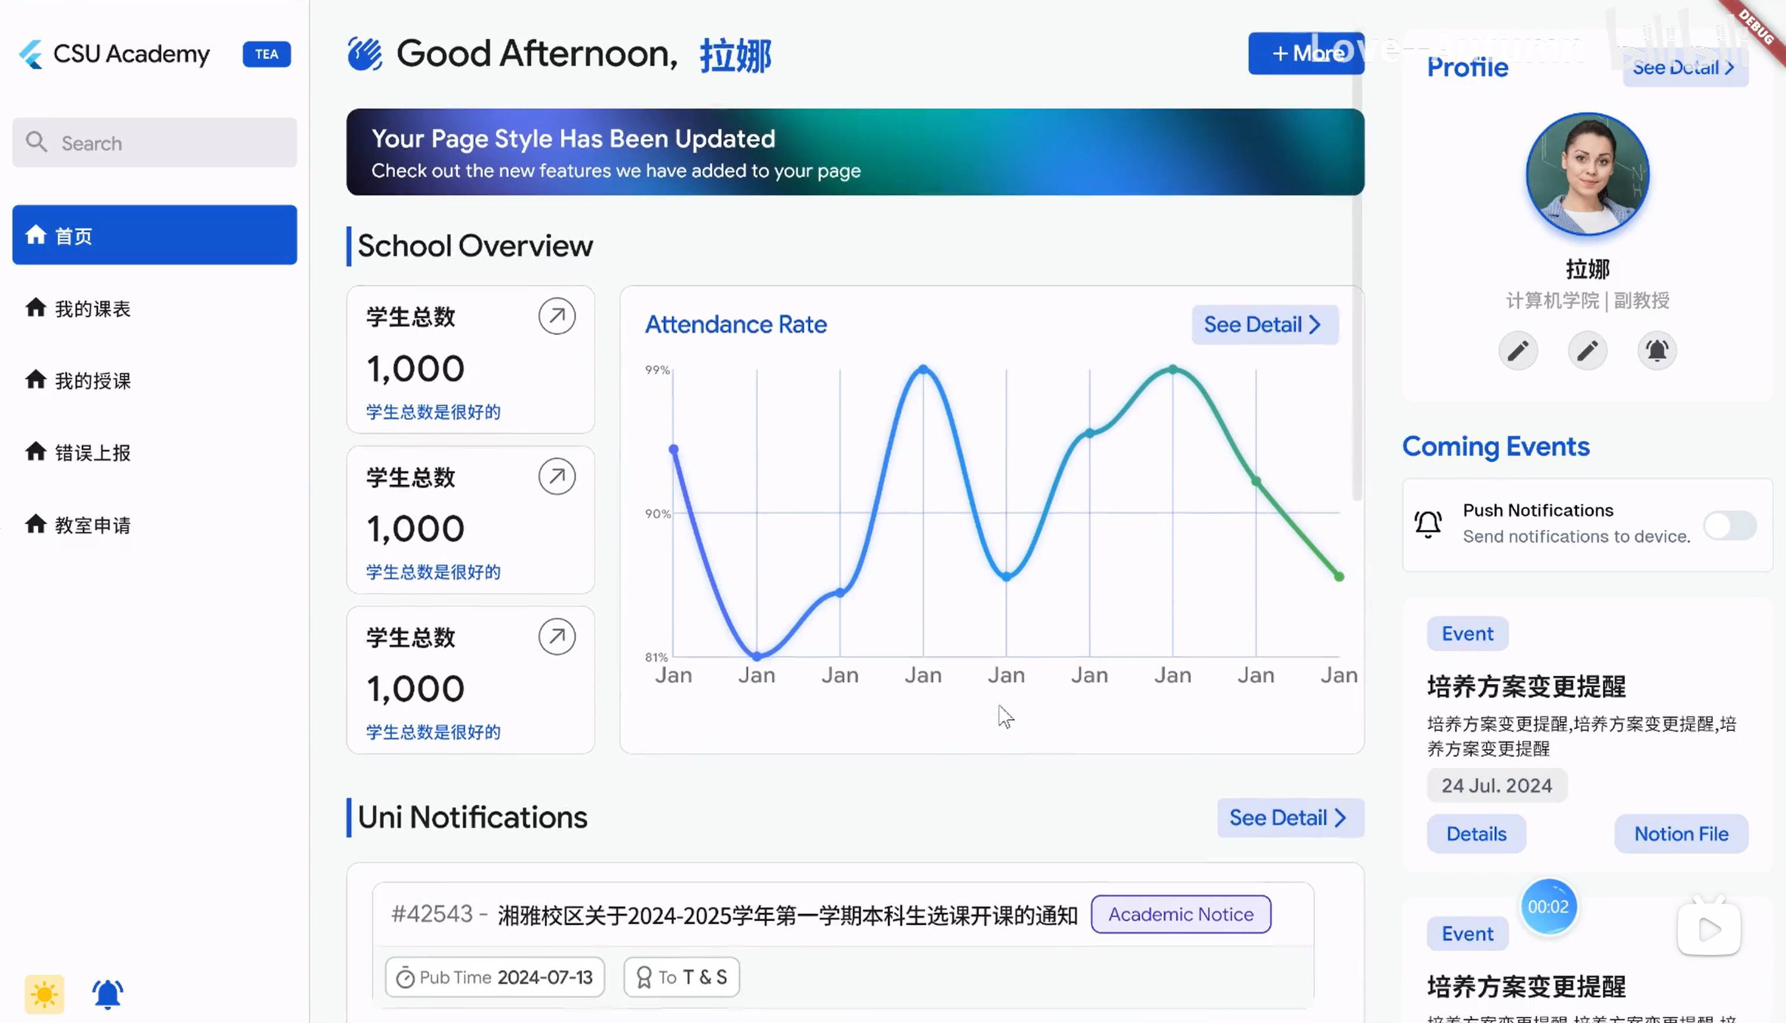The height and width of the screenshot is (1023, 1786).
Task: Click the bell icon under profile name
Action: (x=1657, y=351)
